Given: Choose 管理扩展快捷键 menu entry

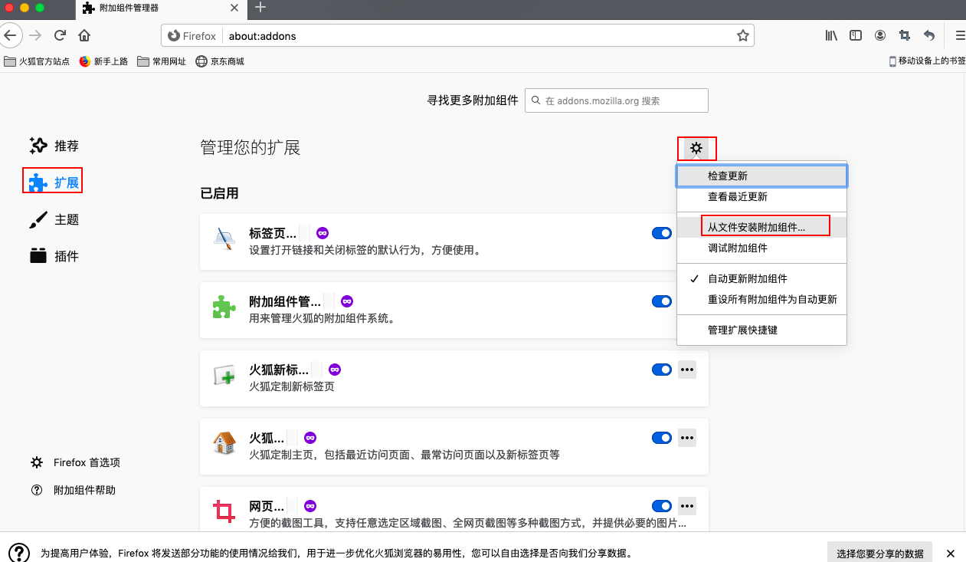Looking at the screenshot, I should [x=762, y=330].
